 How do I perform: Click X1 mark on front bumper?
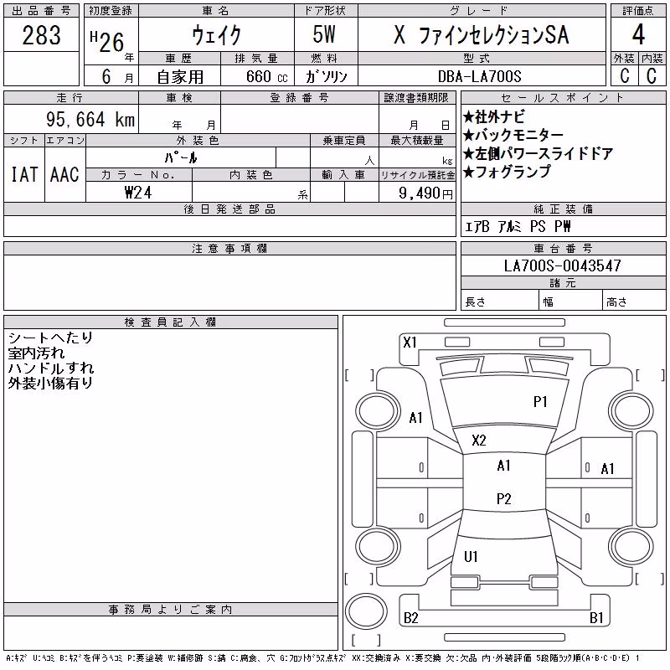(410, 343)
